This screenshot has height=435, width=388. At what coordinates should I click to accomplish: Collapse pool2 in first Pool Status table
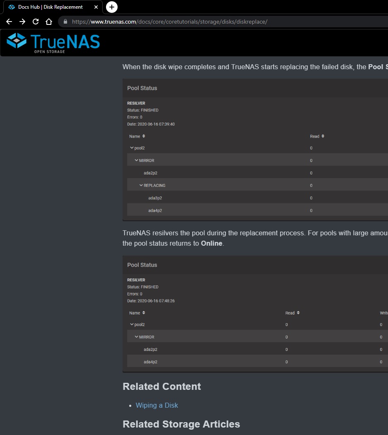pyautogui.click(x=132, y=148)
